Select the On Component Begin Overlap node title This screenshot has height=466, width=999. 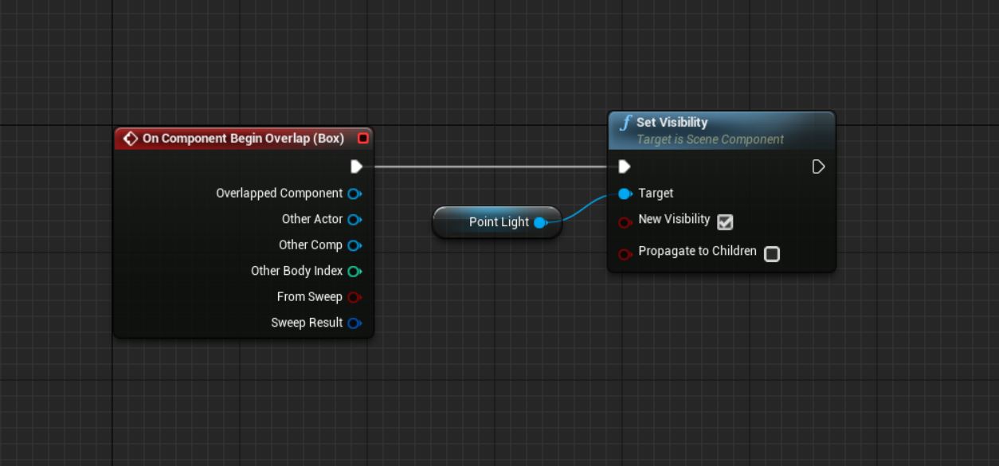[x=243, y=139]
